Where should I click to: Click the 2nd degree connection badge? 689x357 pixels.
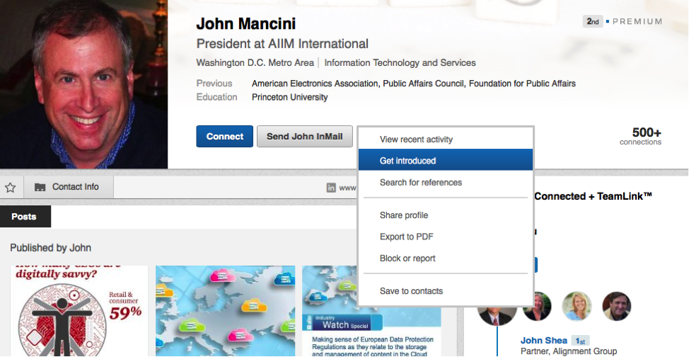point(592,21)
